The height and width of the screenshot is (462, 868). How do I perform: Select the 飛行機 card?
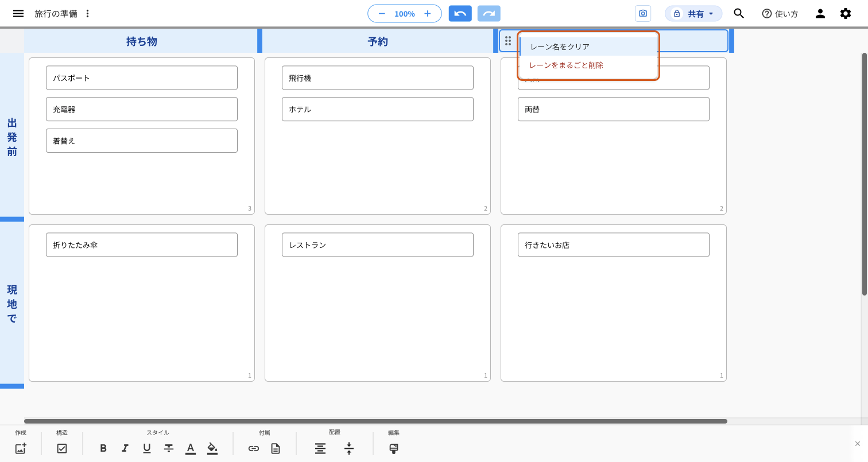(x=378, y=77)
